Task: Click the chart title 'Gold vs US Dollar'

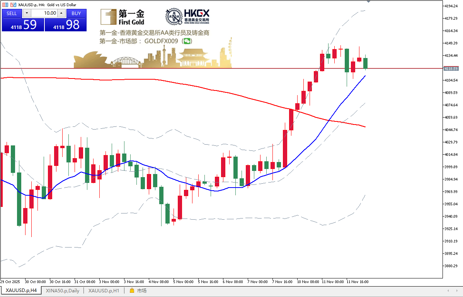Action: [x=61, y=5]
